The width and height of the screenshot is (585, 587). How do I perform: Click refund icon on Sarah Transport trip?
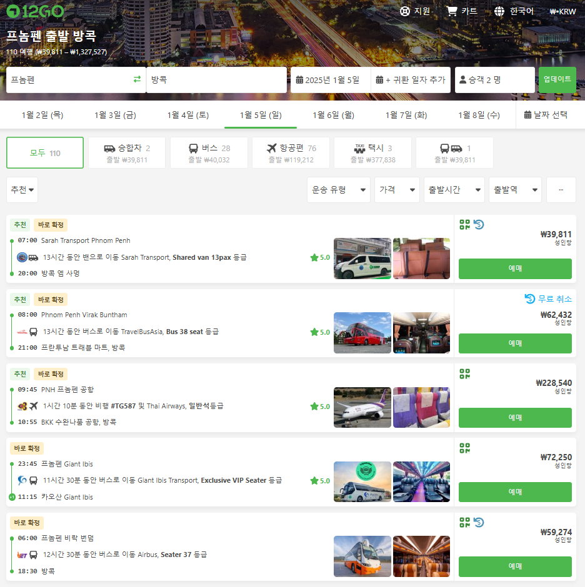[x=479, y=225]
